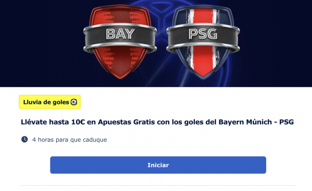Screen dimensions: 312x191
Task: Click the 10€ amount in the headline
Action: [78, 122]
